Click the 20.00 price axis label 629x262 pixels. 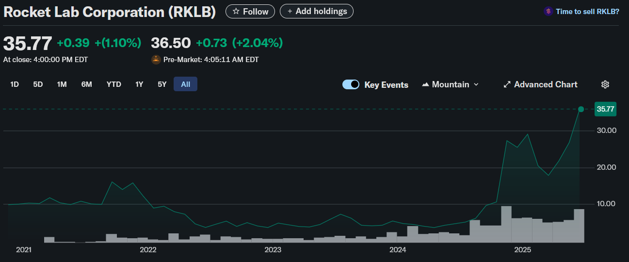[x=606, y=167]
